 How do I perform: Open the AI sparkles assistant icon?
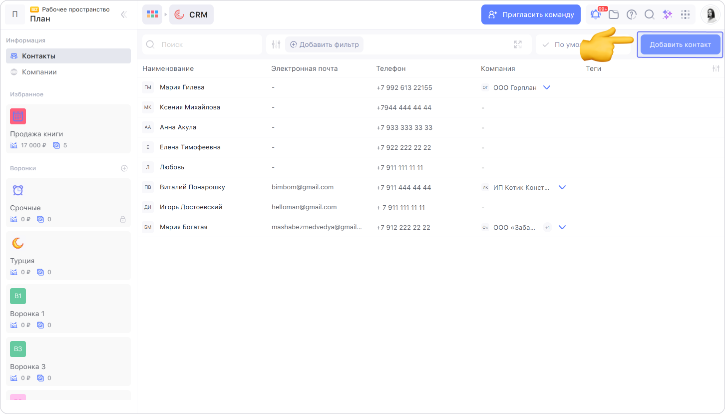pos(667,15)
